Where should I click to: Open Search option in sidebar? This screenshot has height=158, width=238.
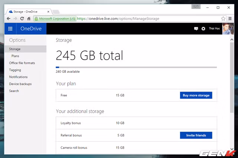14,91
